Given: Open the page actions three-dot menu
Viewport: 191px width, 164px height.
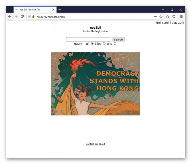Looking at the screenshot, I should (155, 17).
